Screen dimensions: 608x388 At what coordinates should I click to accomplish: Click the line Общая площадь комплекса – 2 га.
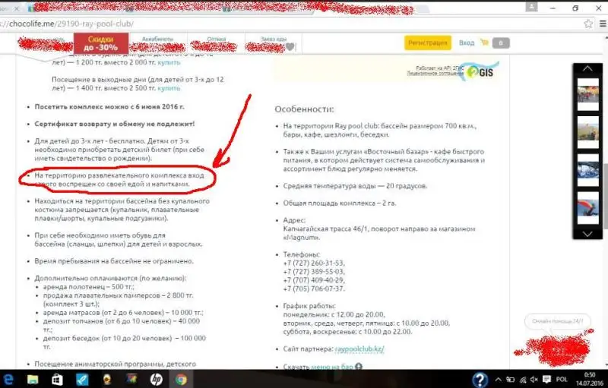(x=340, y=203)
